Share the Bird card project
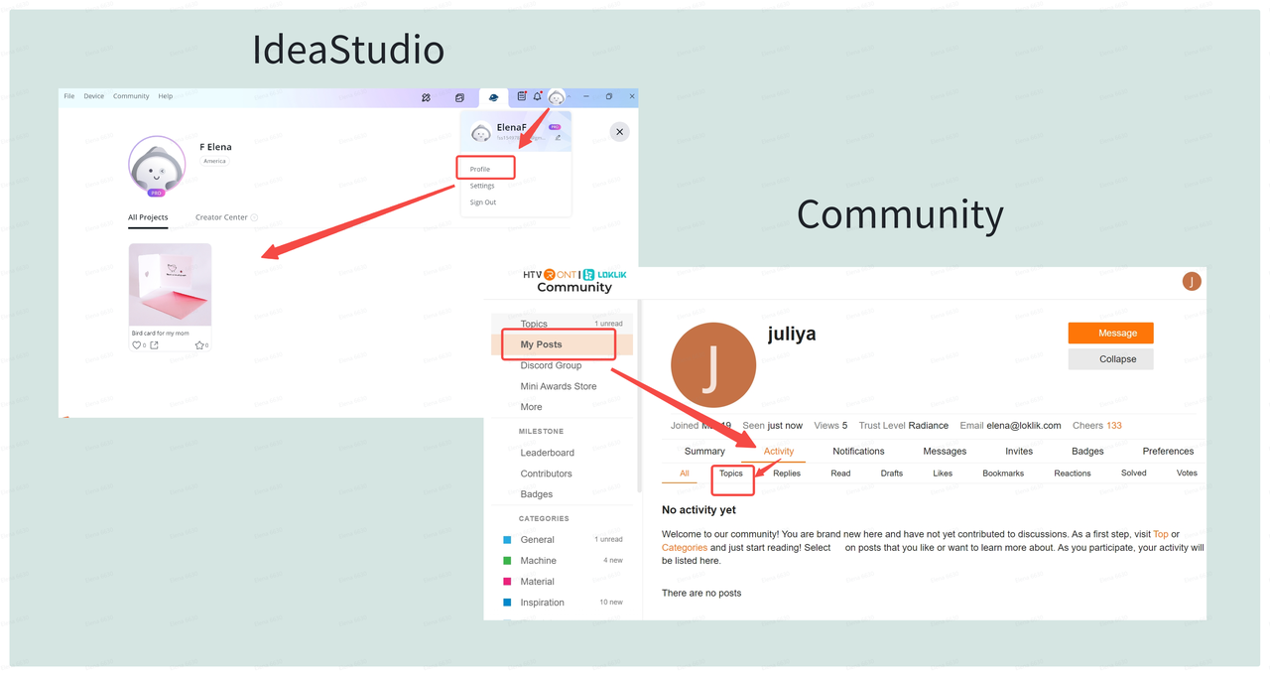Screen dimensions: 1270x676 [x=154, y=345]
